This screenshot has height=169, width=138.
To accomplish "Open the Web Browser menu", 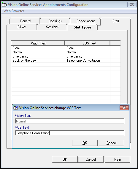I will tap(14, 11).
